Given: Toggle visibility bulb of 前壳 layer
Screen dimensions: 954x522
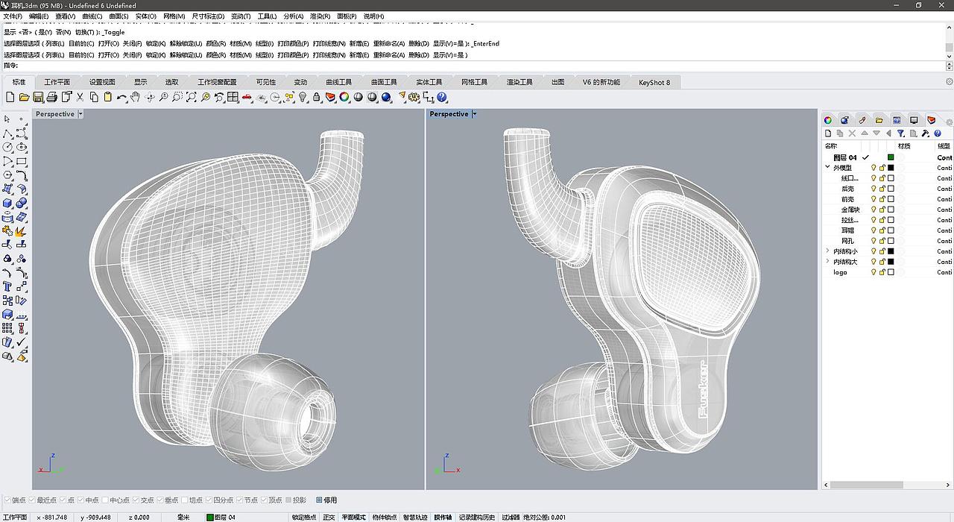Looking at the screenshot, I should (x=874, y=199).
